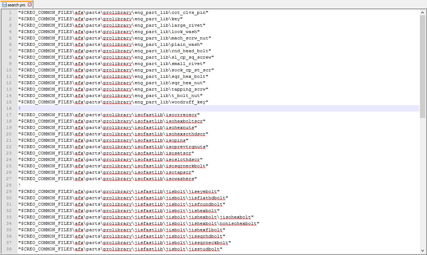The image size is (427, 255).
Task: Click the line ending with tapping_scrw
Action: tap(113, 89)
